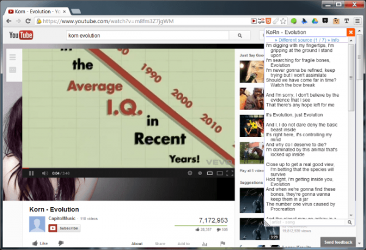Screen dimensions: 366x250
Task: Open the video settings gear
Action: click(x=190, y=173)
